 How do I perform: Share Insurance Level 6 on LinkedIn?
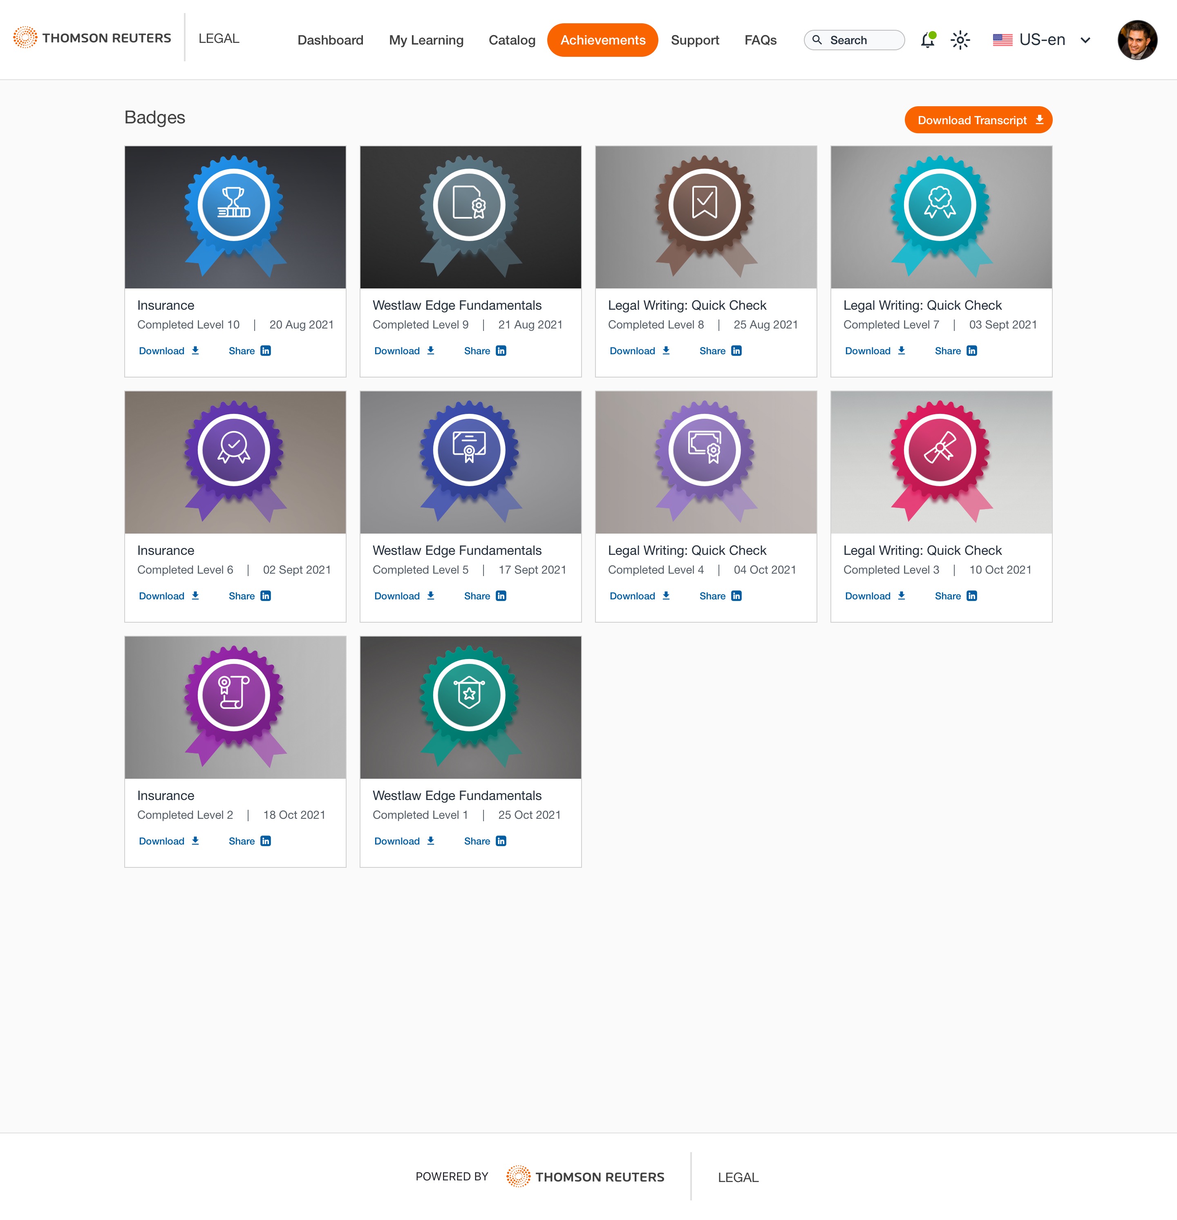tap(250, 596)
